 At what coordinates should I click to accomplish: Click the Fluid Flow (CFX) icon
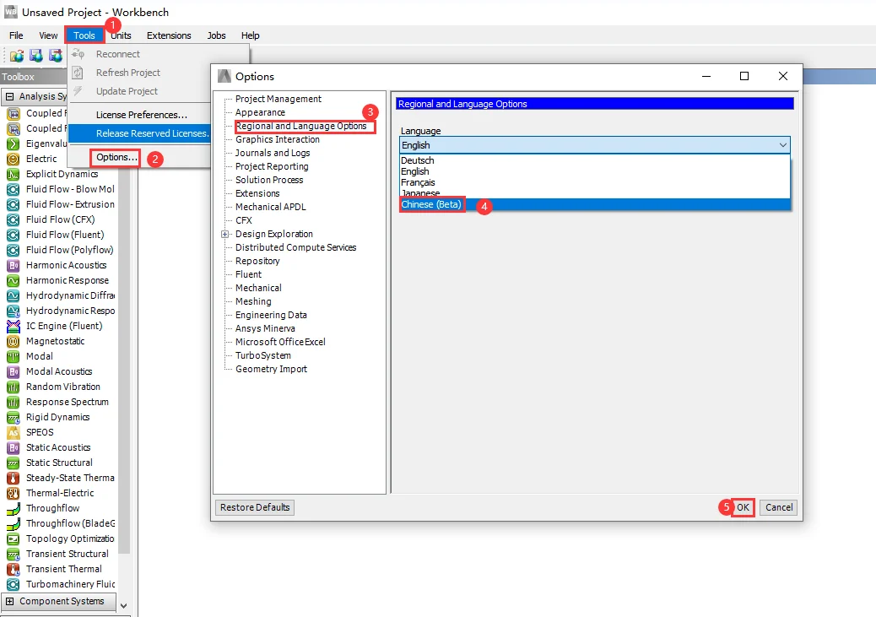coord(13,219)
